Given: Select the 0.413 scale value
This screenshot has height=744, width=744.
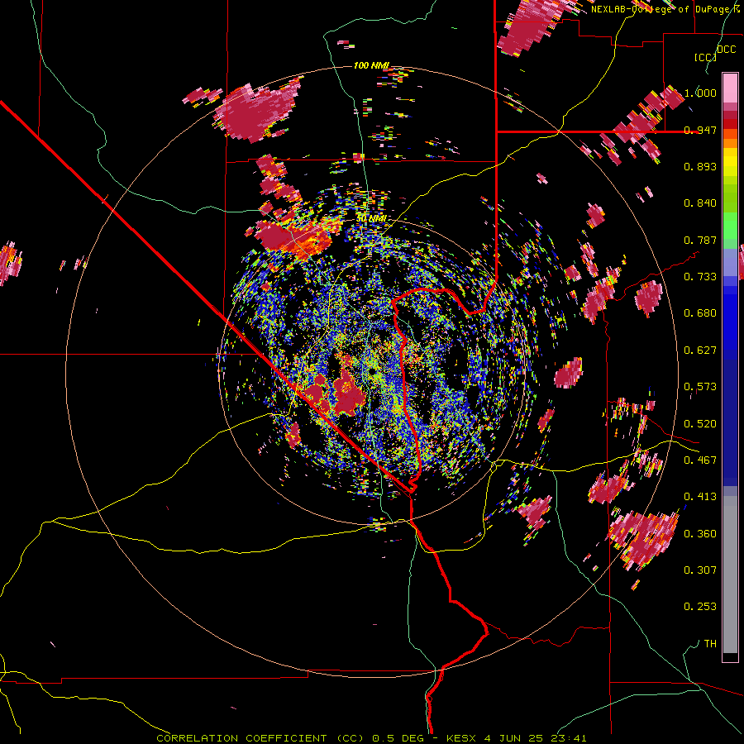Looking at the screenshot, I should [x=700, y=497].
